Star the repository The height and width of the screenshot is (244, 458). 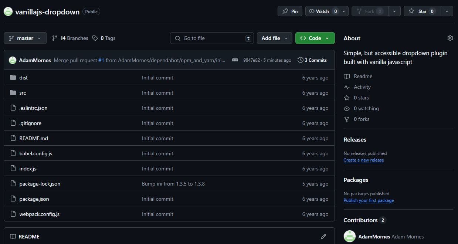(x=422, y=11)
